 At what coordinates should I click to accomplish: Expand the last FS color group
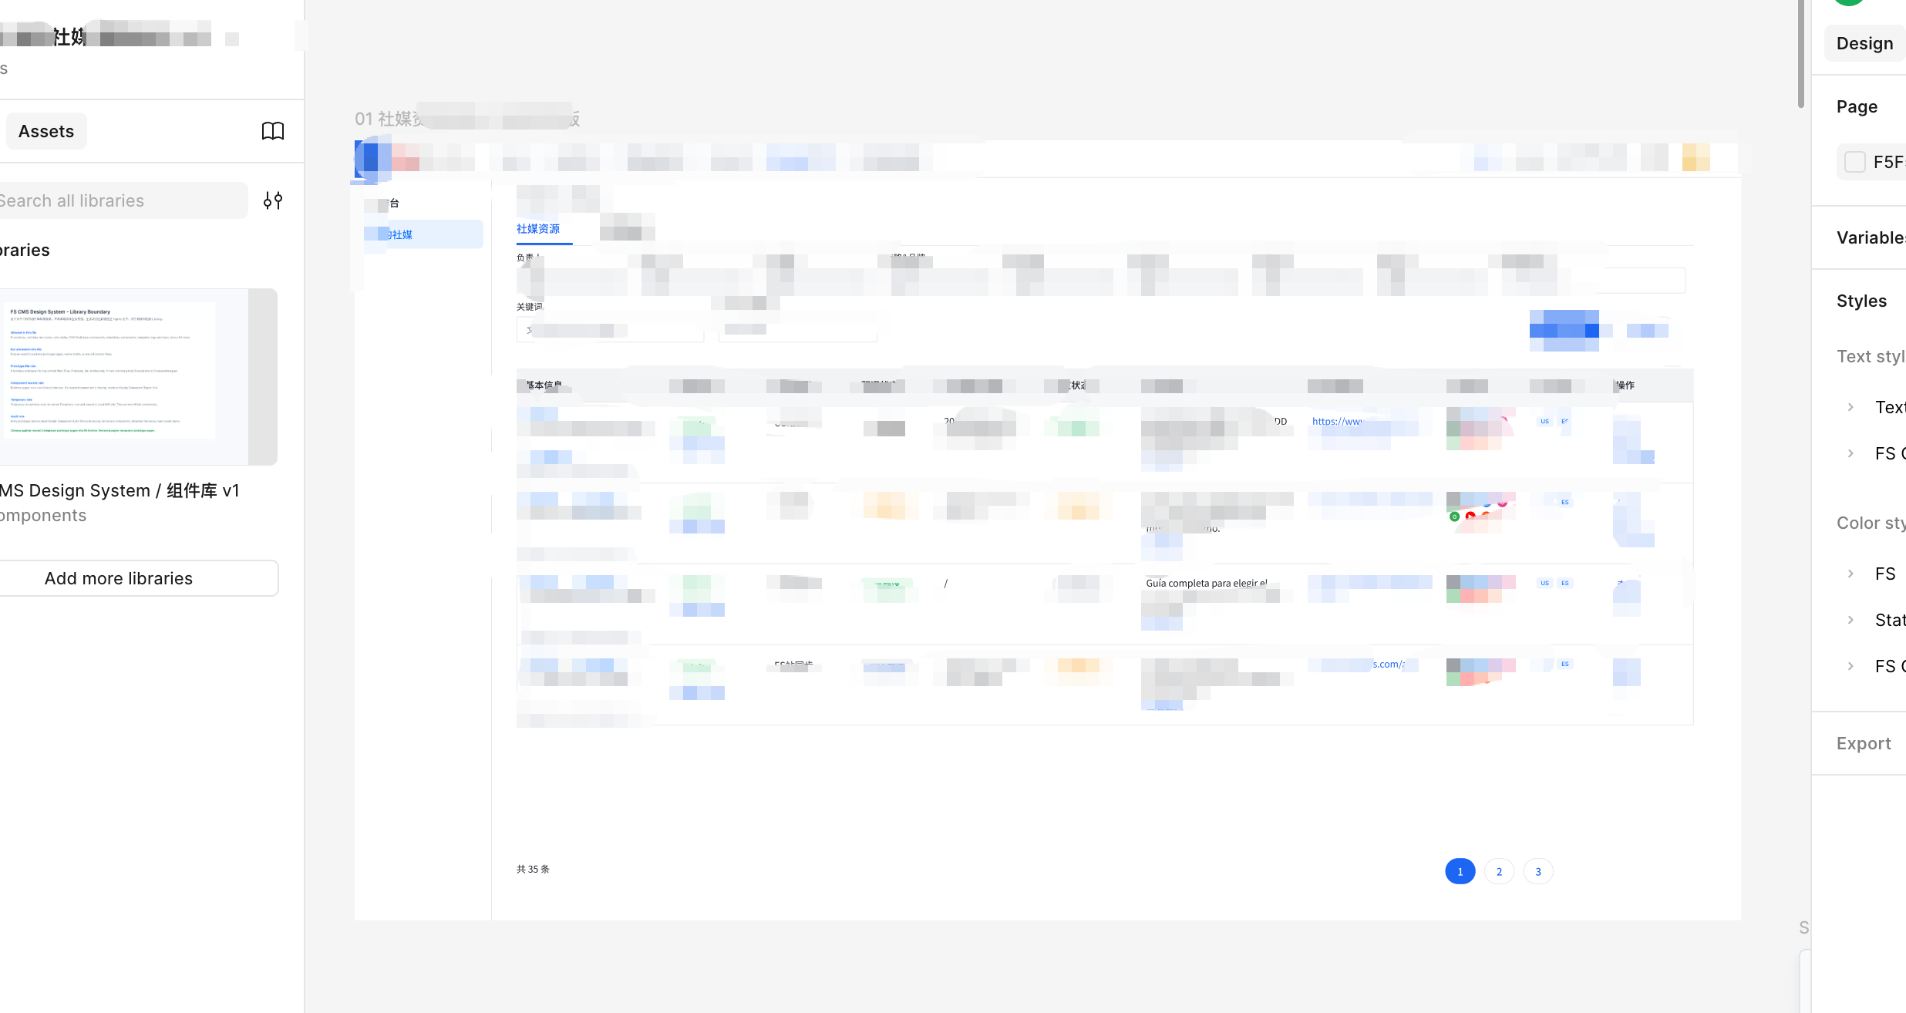coord(1850,666)
